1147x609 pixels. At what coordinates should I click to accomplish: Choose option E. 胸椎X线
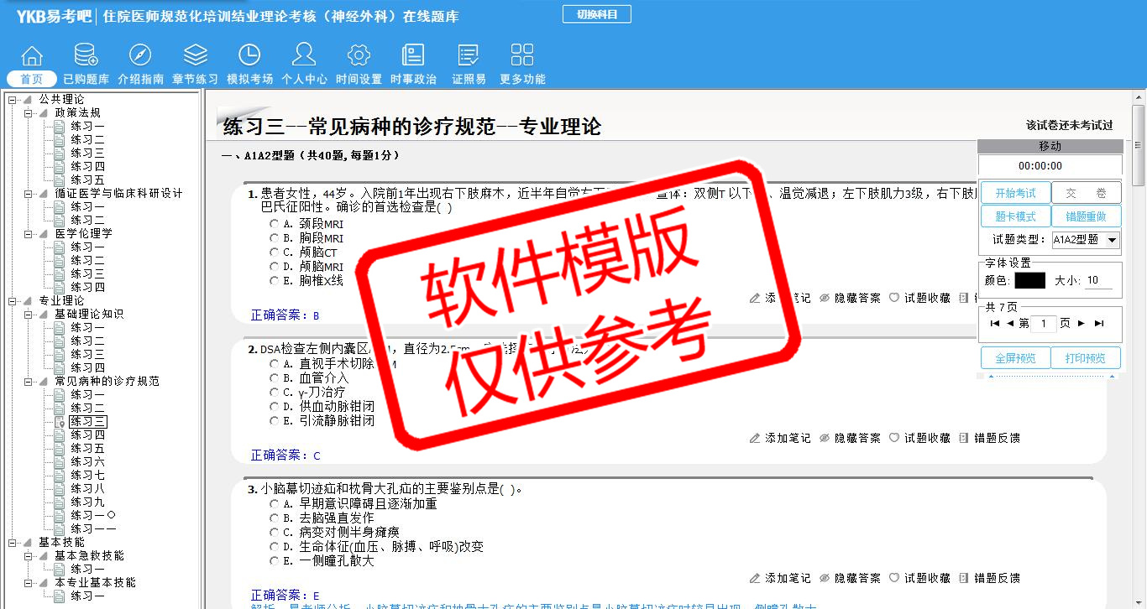274,281
